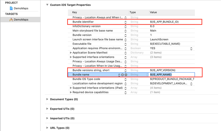Expand the Exported UTIs section
Viewport: 221px width, 131px height.
click(47, 109)
